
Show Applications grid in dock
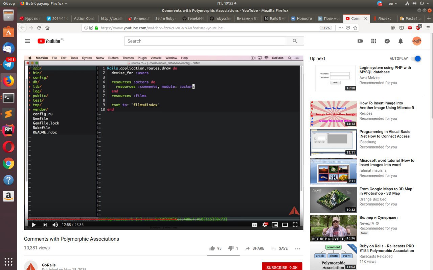tap(8, 262)
